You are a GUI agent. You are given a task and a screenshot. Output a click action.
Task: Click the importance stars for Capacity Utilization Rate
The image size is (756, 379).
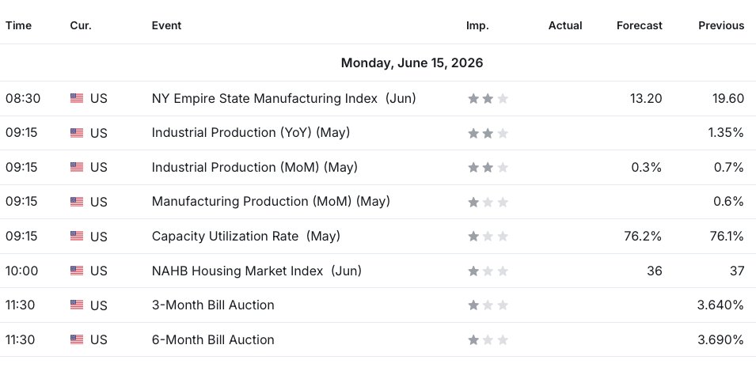pyautogui.click(x=488, y=237)
